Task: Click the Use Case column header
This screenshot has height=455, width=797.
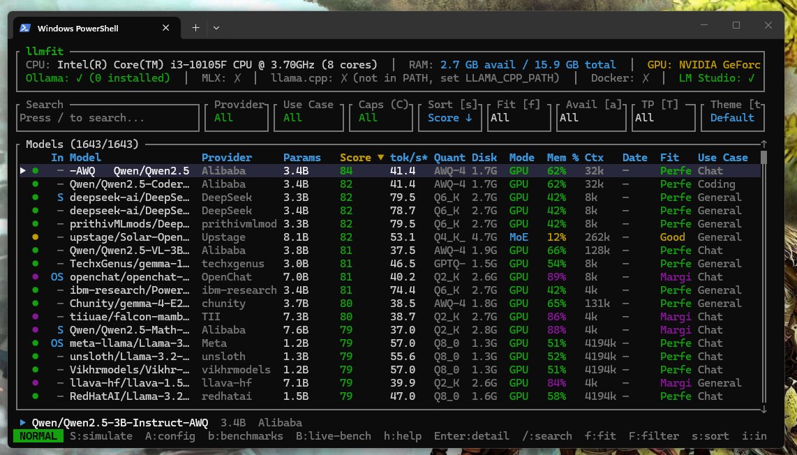Action: coord(723,158)
